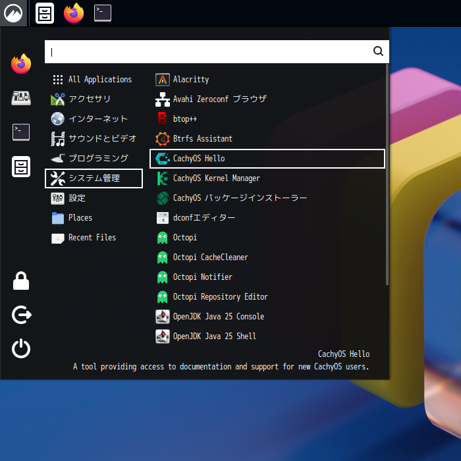
Task: Open the application menu mountain logo button
Action: (x=13, y=13)
